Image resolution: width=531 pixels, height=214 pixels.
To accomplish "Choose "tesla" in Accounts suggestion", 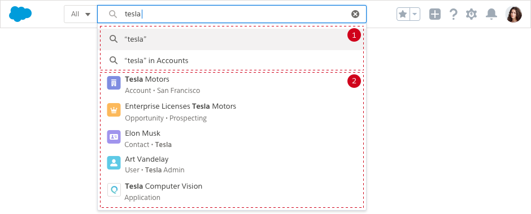I will 232,61.
